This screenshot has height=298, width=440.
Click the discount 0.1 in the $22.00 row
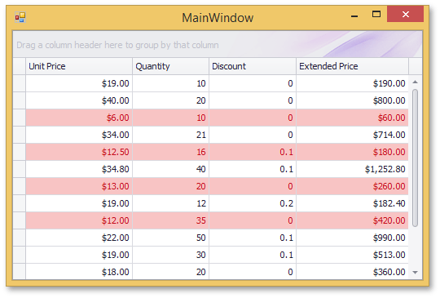pos(253,238)
